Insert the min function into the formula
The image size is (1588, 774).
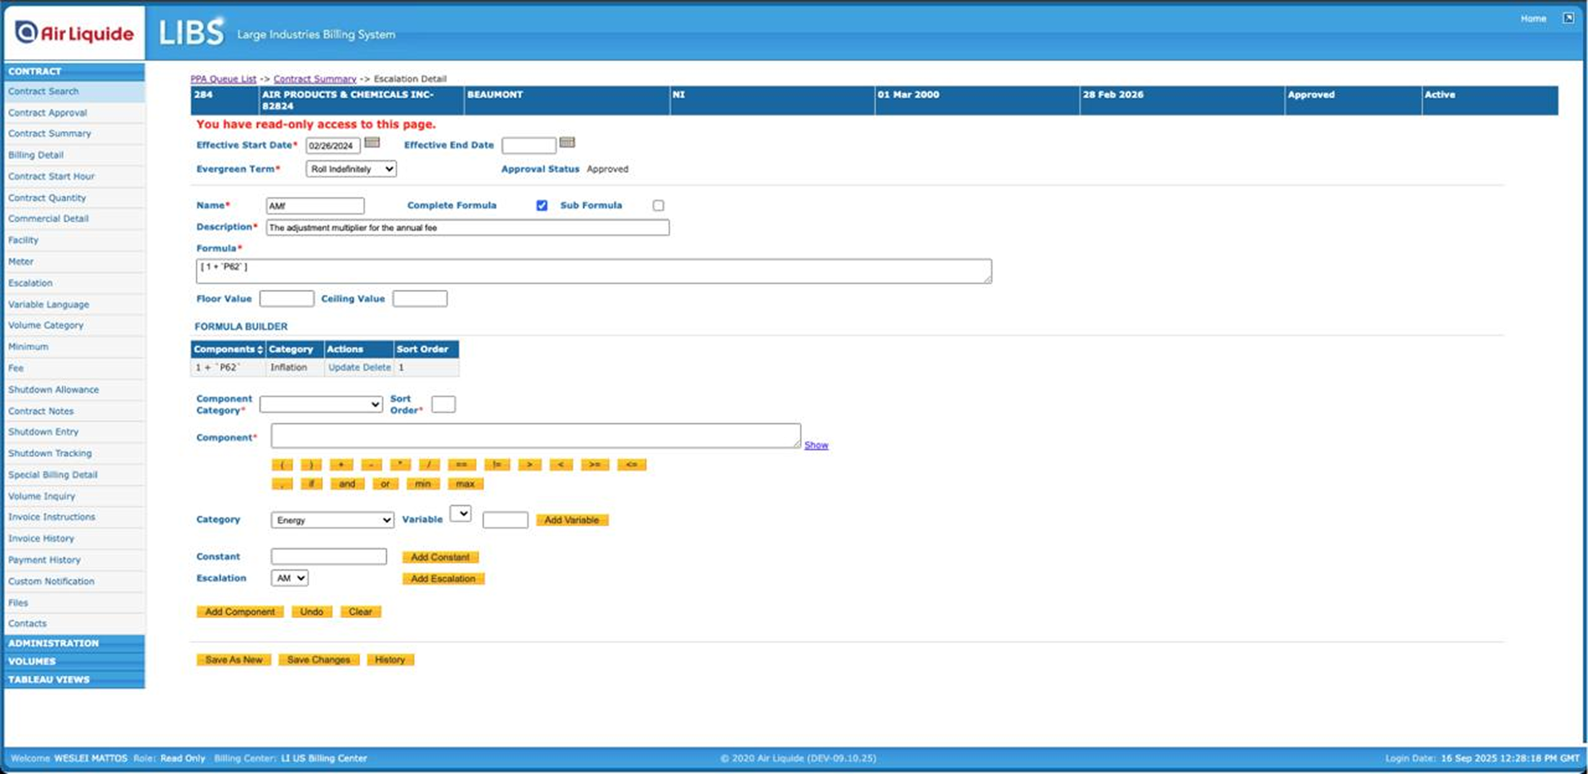(x=422, y=484)
